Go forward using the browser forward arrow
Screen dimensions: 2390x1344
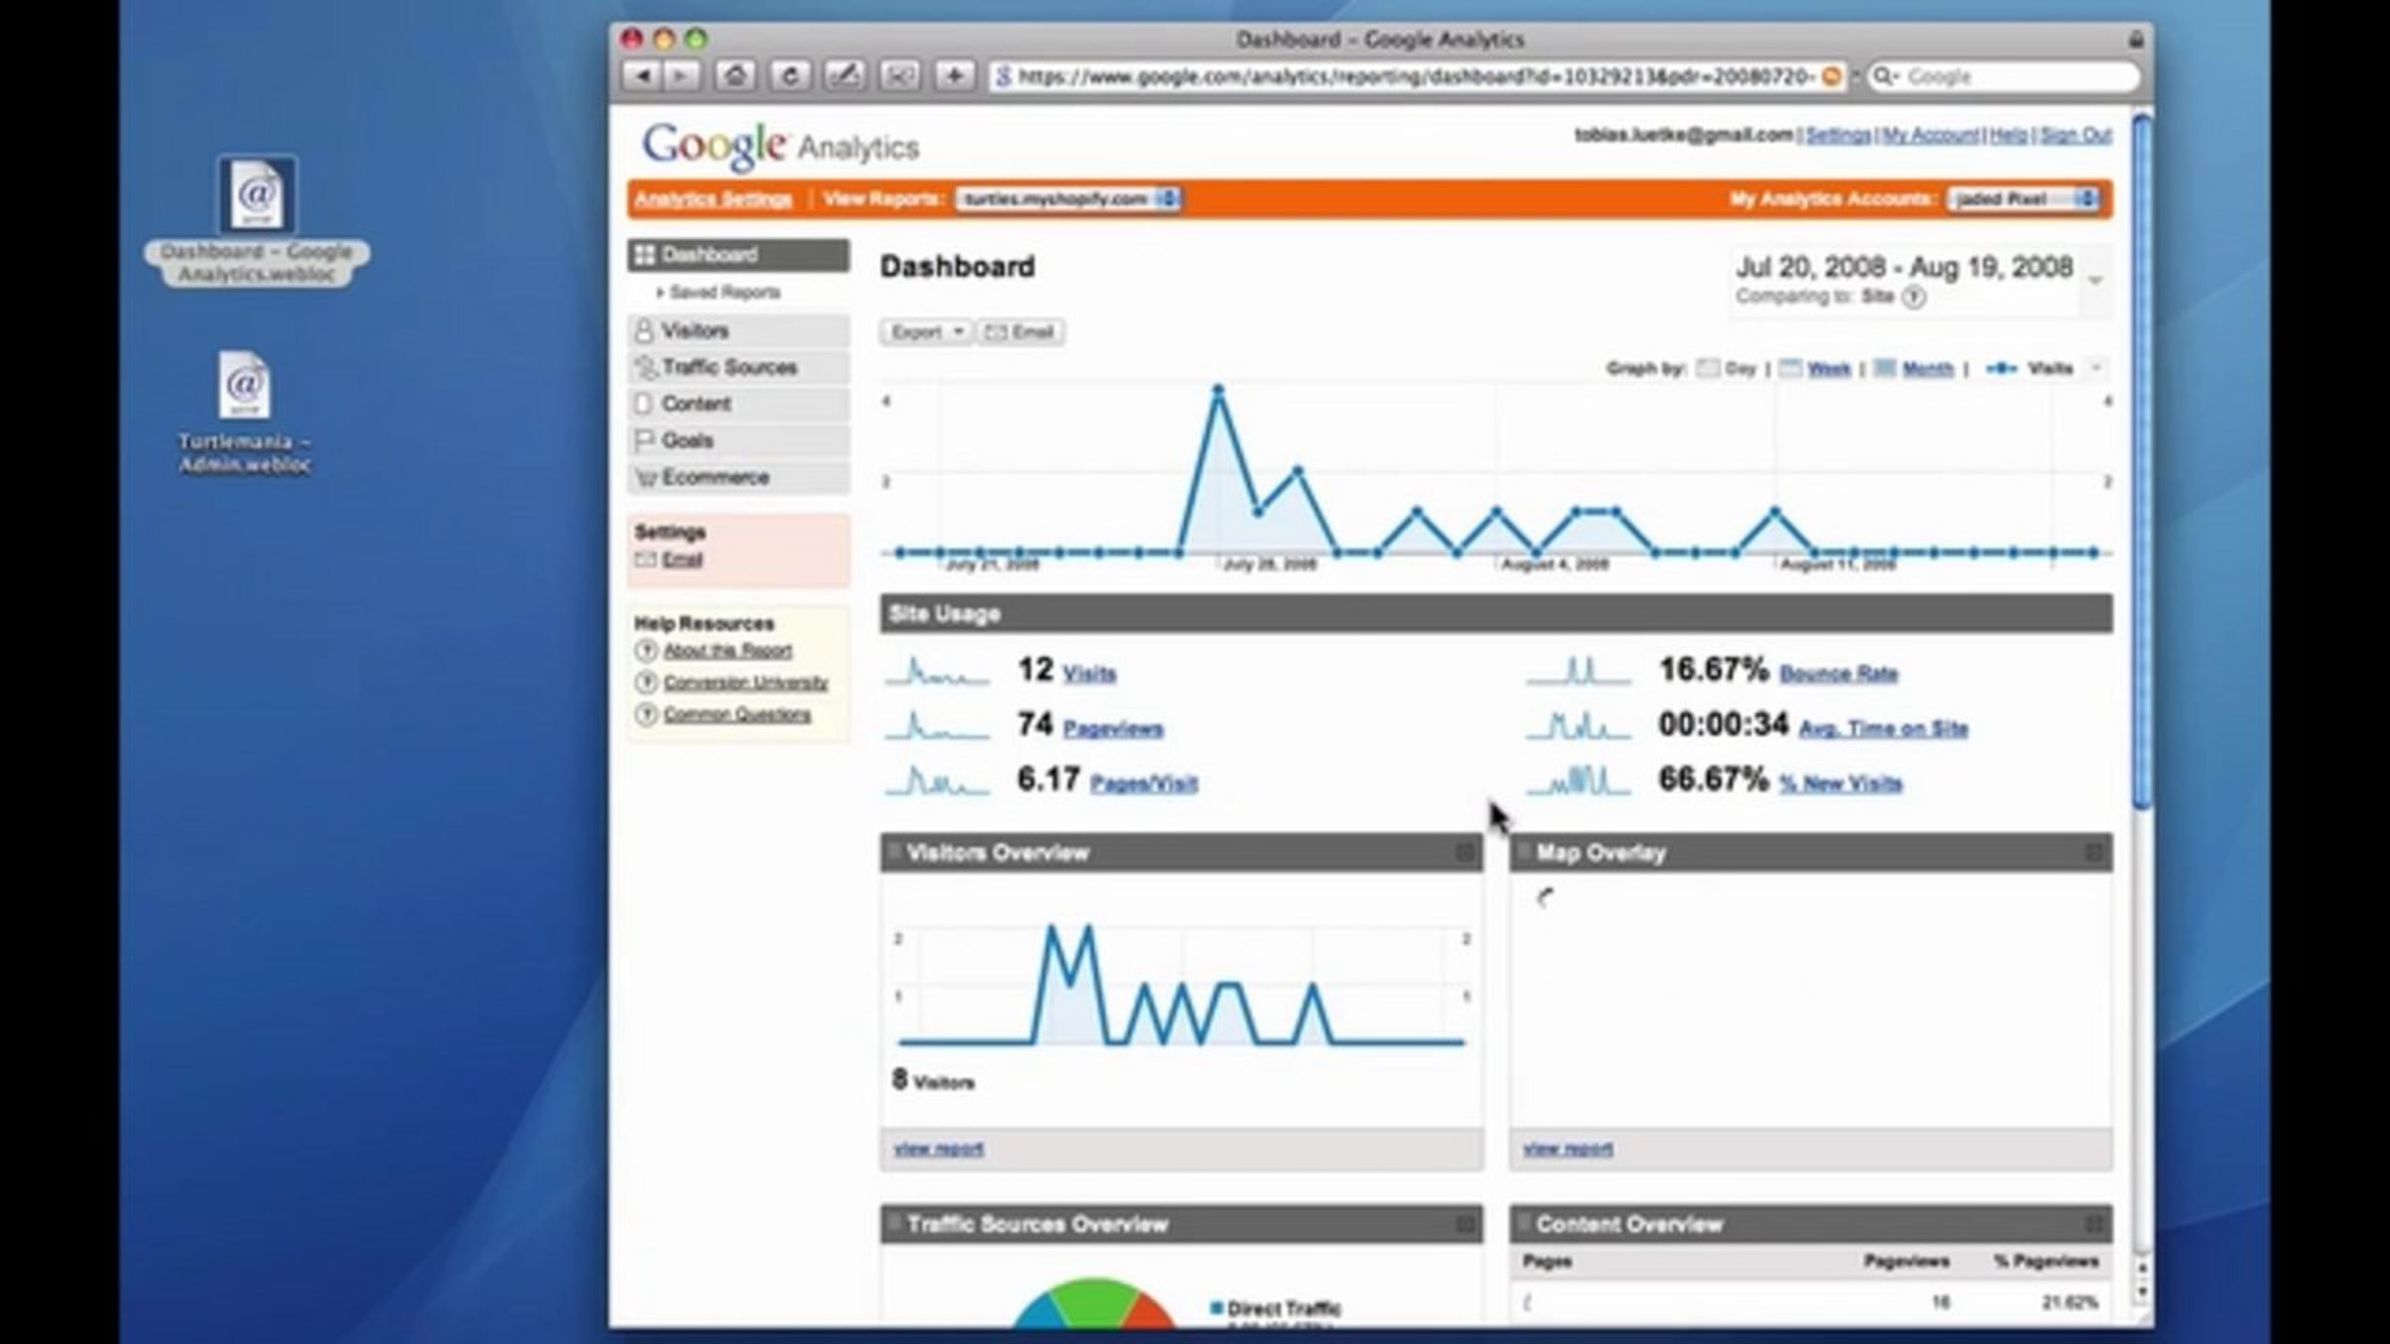tap(682, 76)
